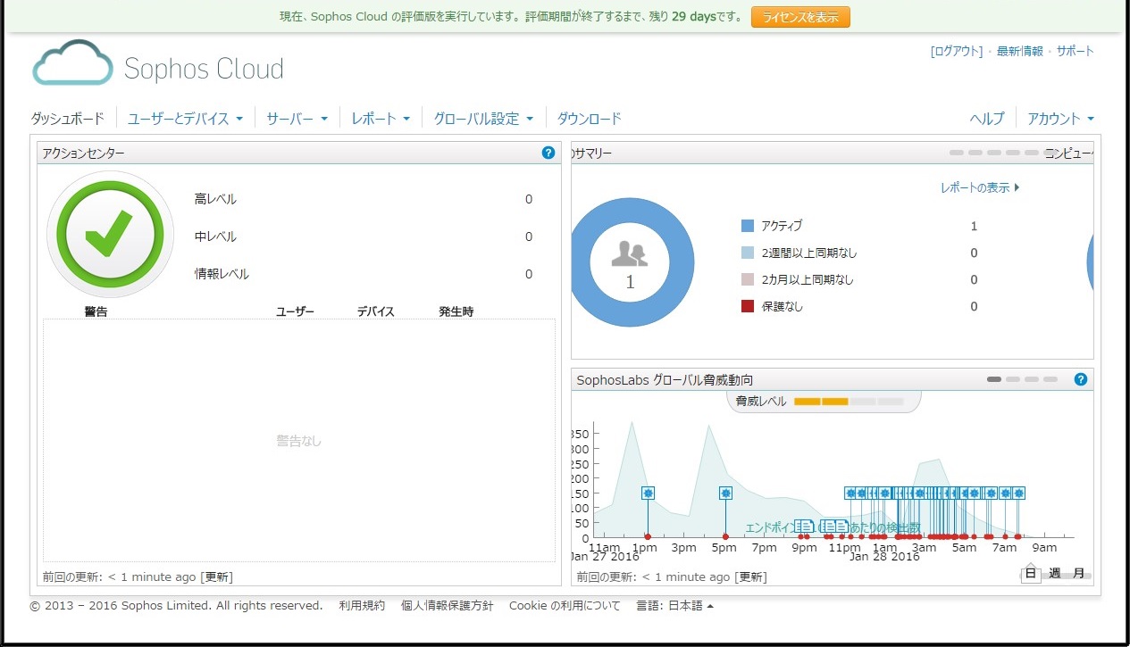Click ライセンスを表示 button
The height and width of the screenshot is (647, 1130).
pos(800,17)
